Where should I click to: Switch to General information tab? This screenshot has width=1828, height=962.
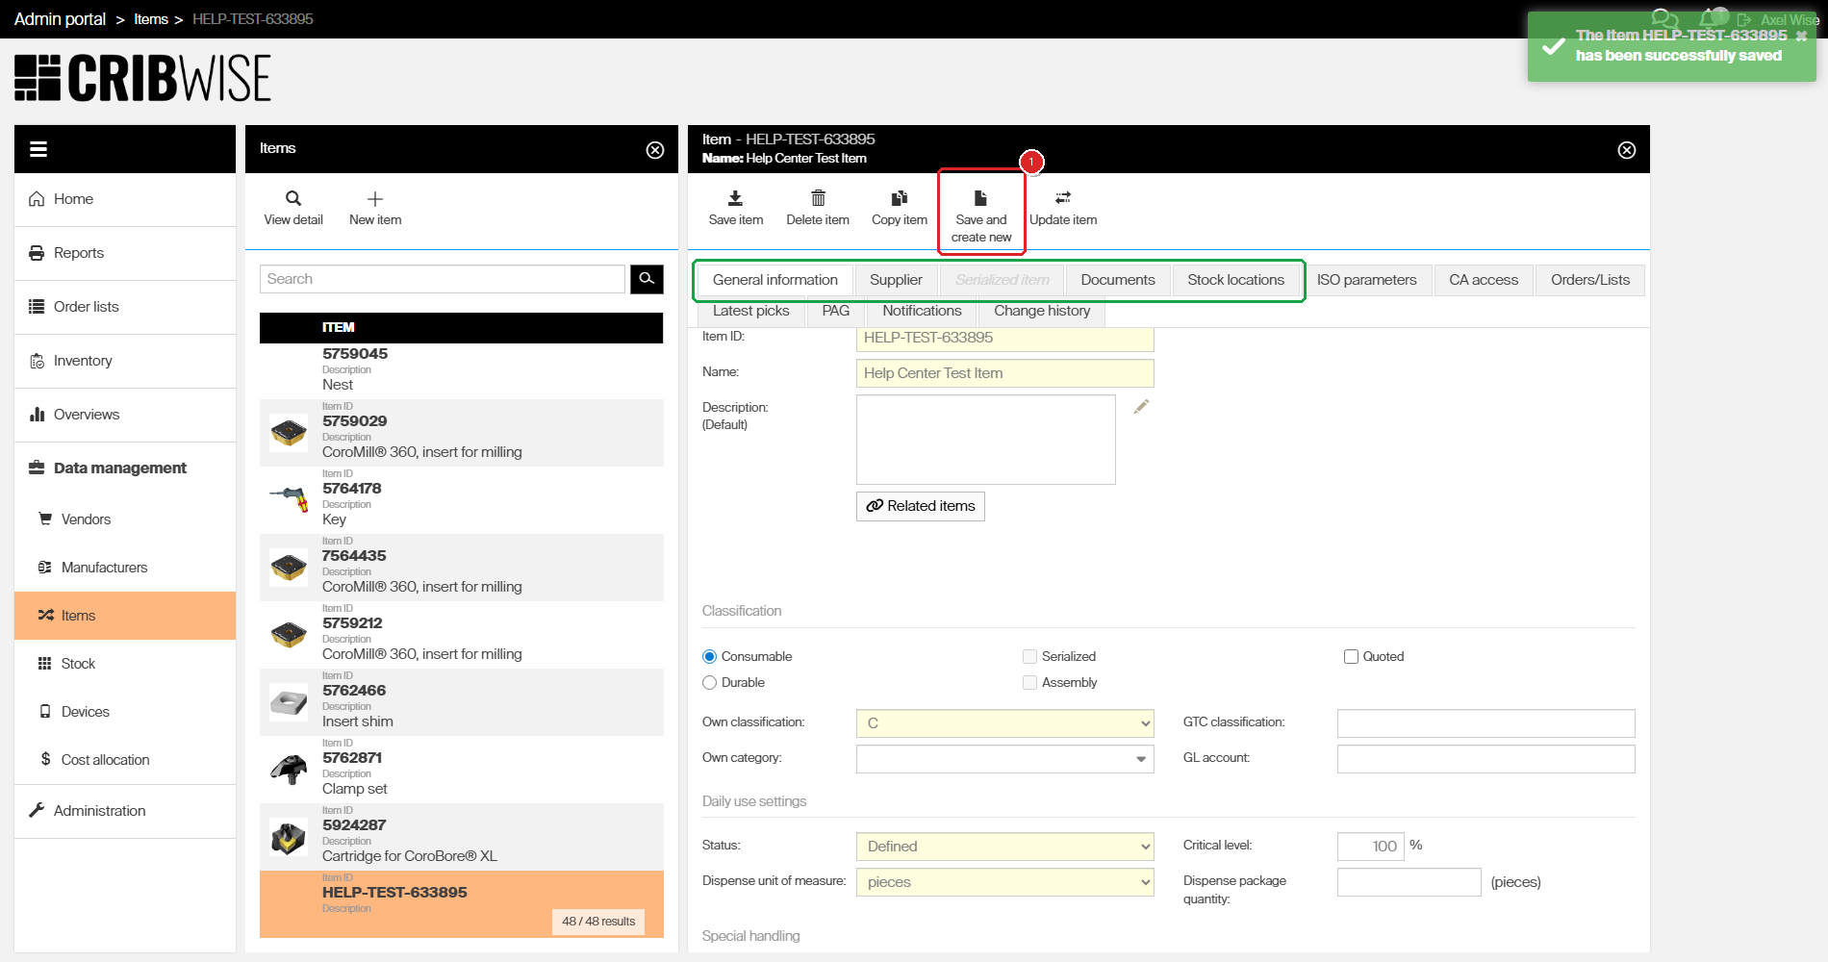(775, 280)
